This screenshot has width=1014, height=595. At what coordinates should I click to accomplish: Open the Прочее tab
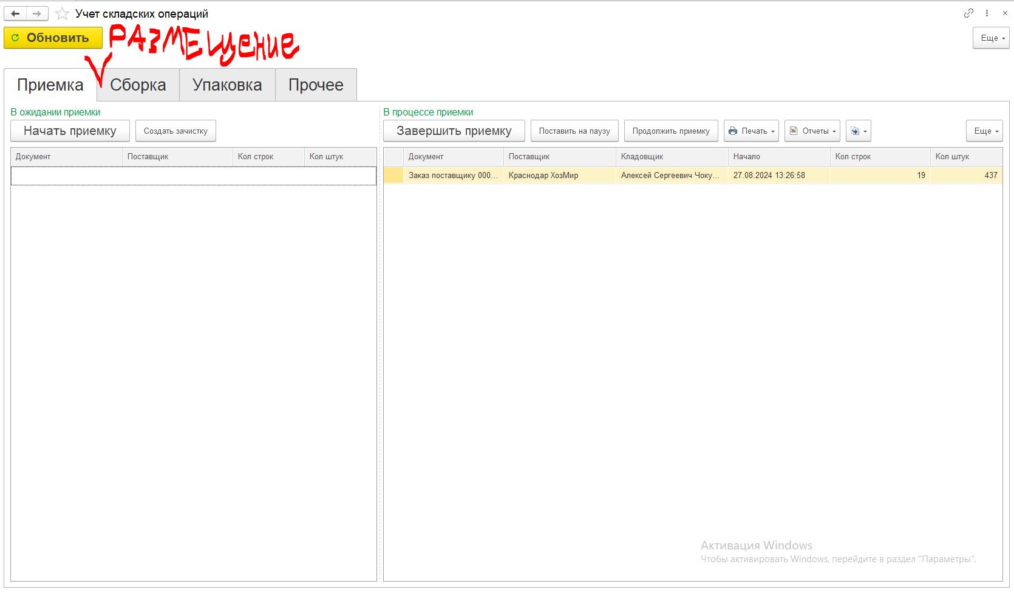tap(316, 85)
